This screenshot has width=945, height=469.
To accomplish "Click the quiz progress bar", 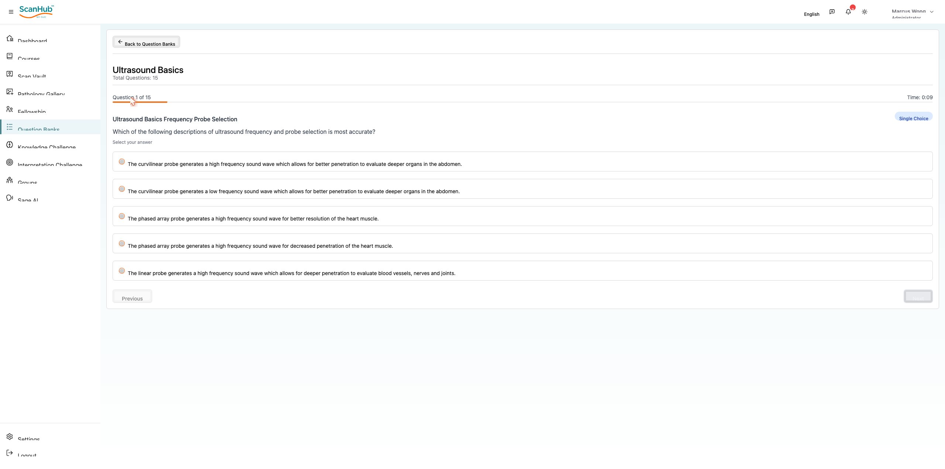I will point(522,102).
